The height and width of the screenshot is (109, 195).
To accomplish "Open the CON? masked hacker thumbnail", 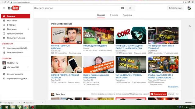I will (131, 35).
